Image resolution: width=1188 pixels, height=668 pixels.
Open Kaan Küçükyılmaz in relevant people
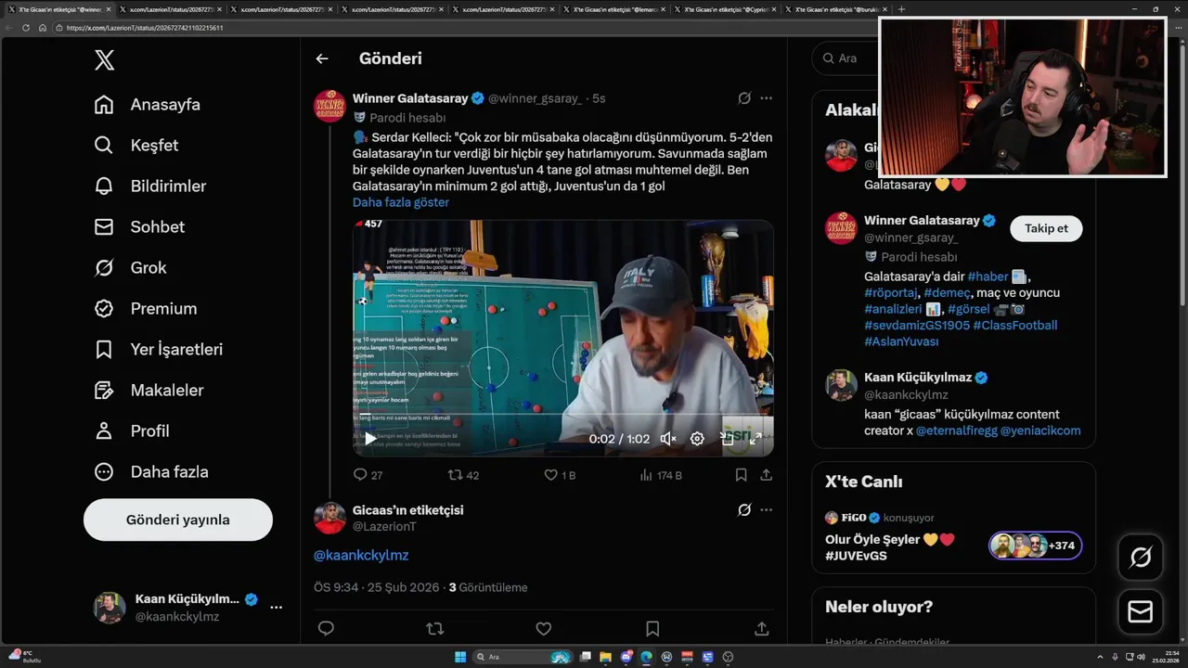tap(918, 378)
